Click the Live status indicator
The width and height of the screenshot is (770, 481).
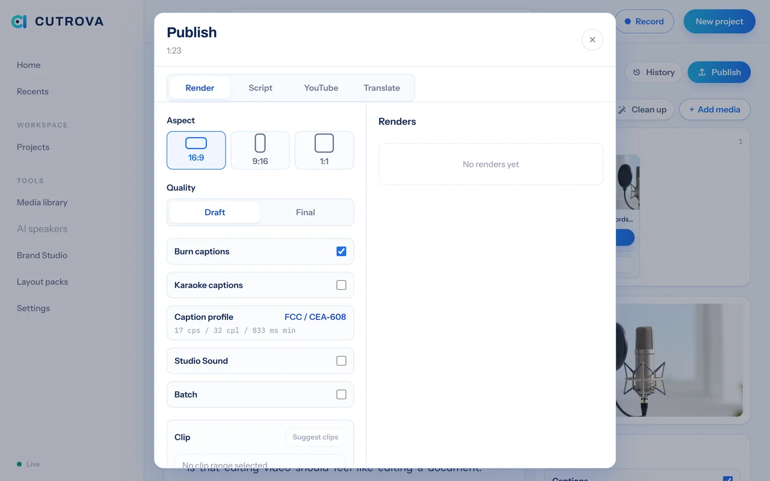point(28,464)
